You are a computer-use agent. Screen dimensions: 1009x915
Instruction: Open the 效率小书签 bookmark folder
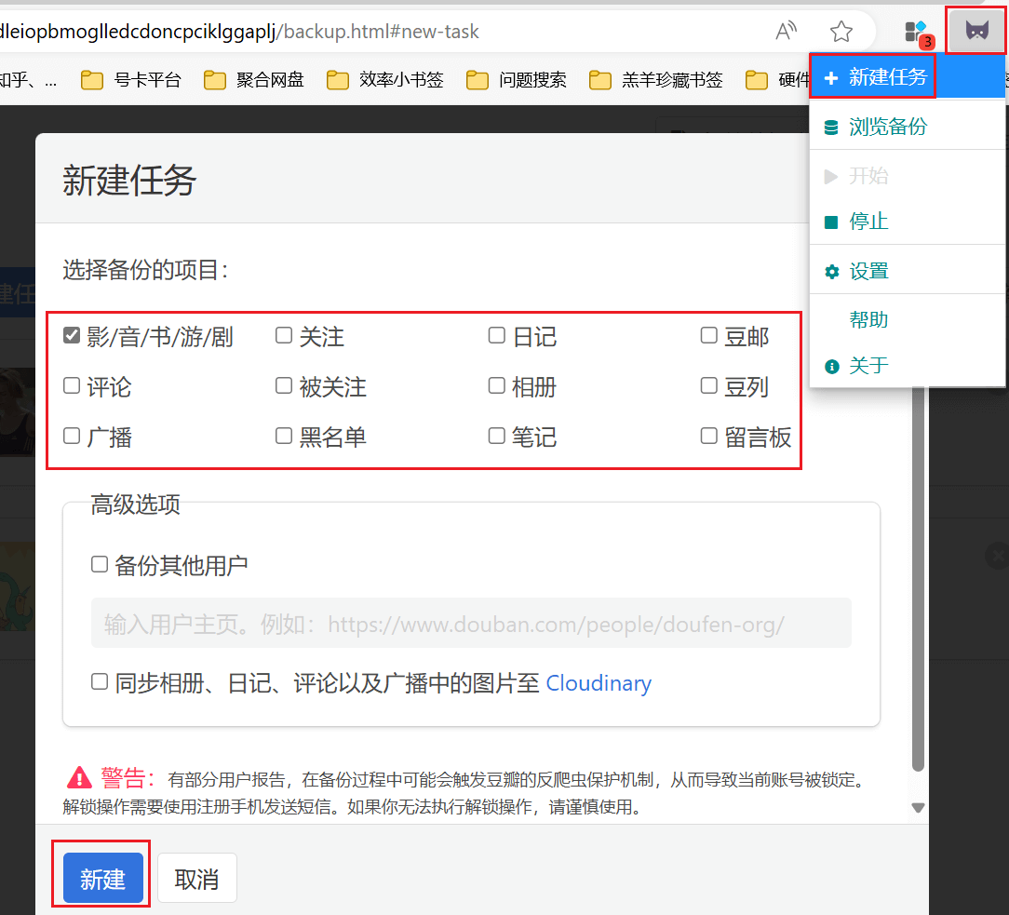[x=384, y=80]
